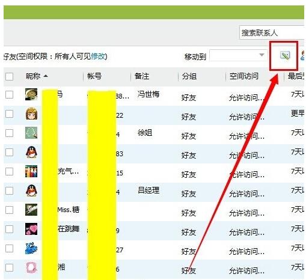Screen dimensions: 306x280
Task: Click the 分组 column header
Action: (189, 76)
